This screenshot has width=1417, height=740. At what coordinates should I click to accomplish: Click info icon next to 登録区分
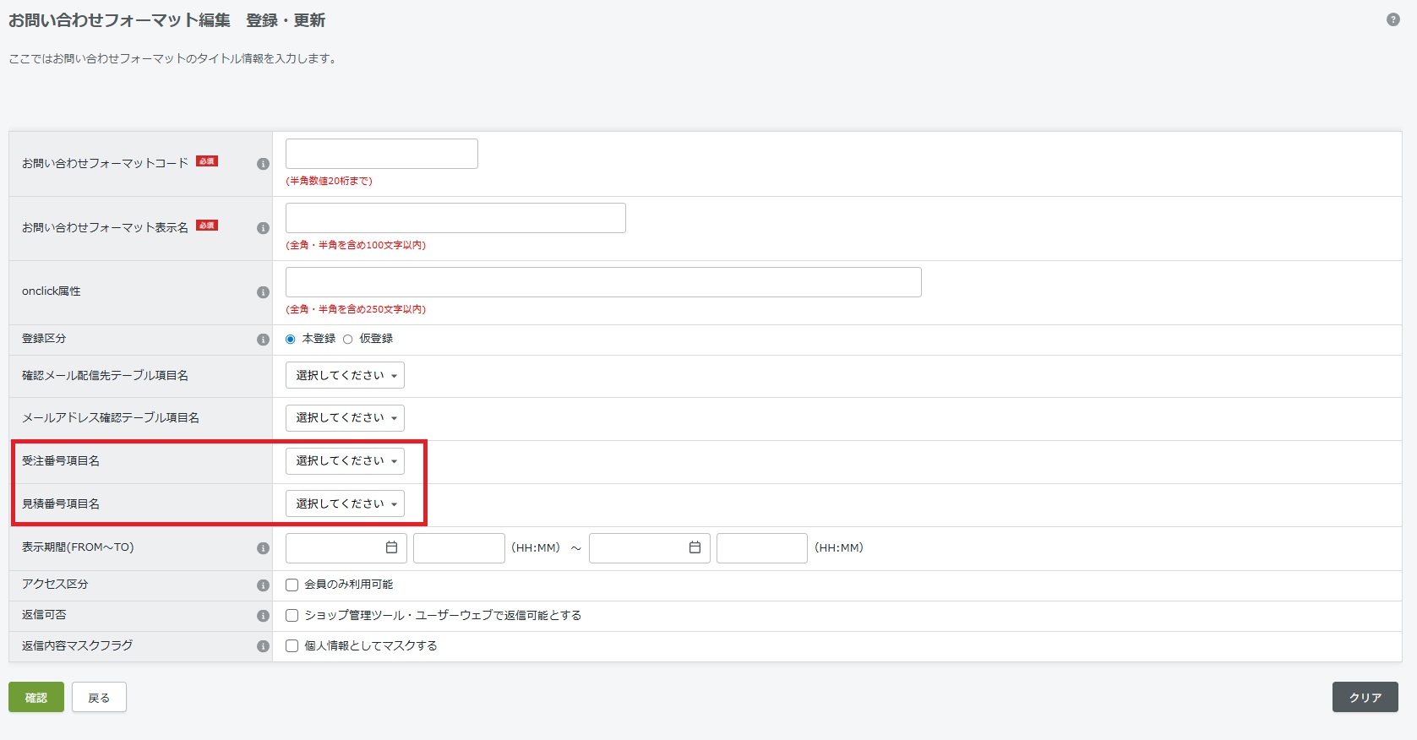(263, 340)
